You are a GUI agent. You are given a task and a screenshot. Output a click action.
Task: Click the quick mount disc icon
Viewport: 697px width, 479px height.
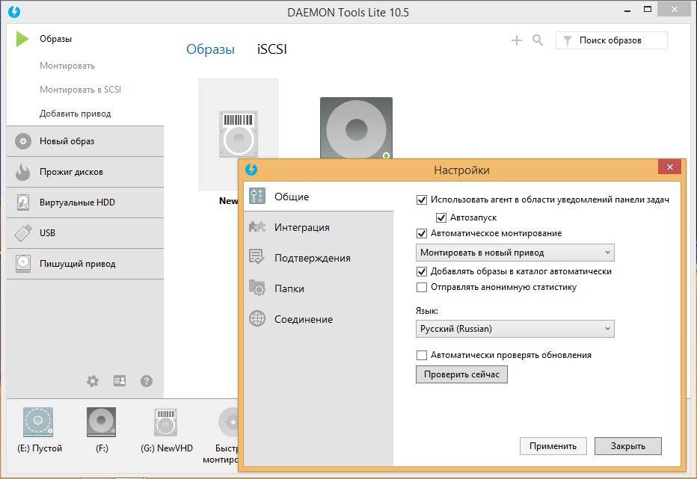(229, 422)
